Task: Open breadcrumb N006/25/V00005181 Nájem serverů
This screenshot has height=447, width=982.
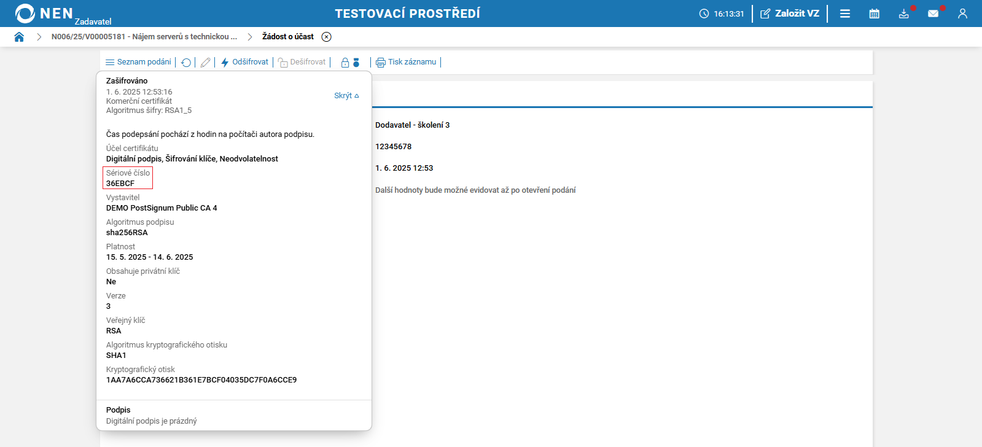Action: (144, 37)
